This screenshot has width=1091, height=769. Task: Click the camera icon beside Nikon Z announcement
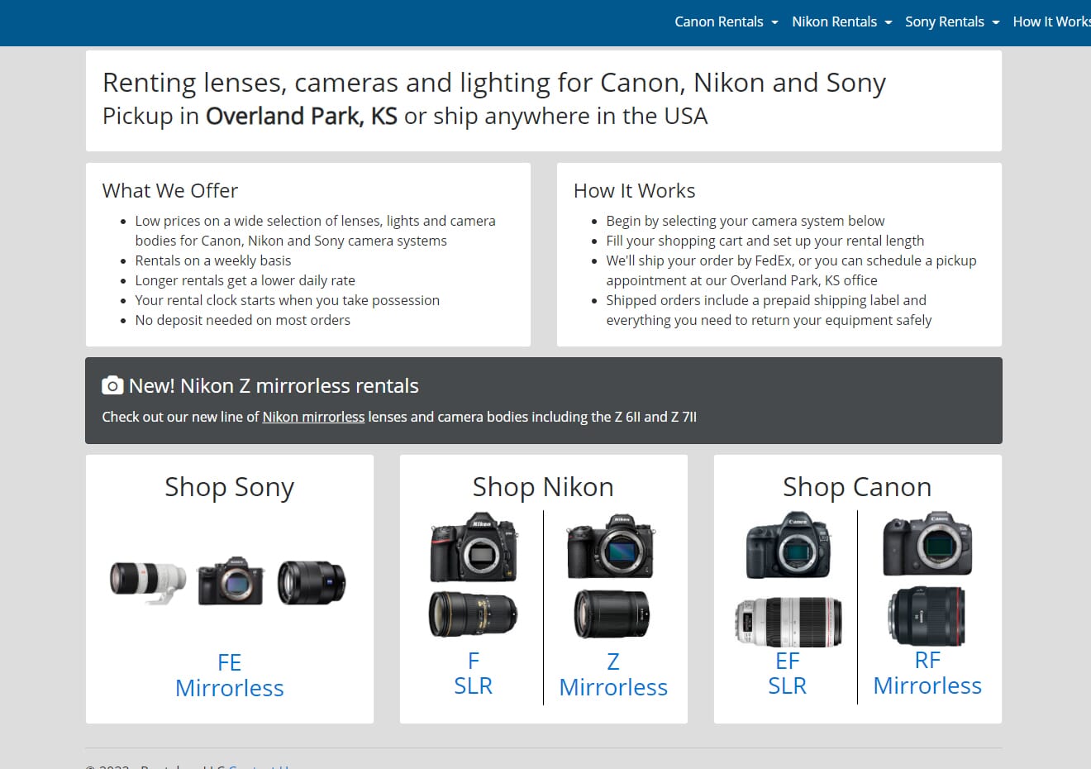[112, 385]
